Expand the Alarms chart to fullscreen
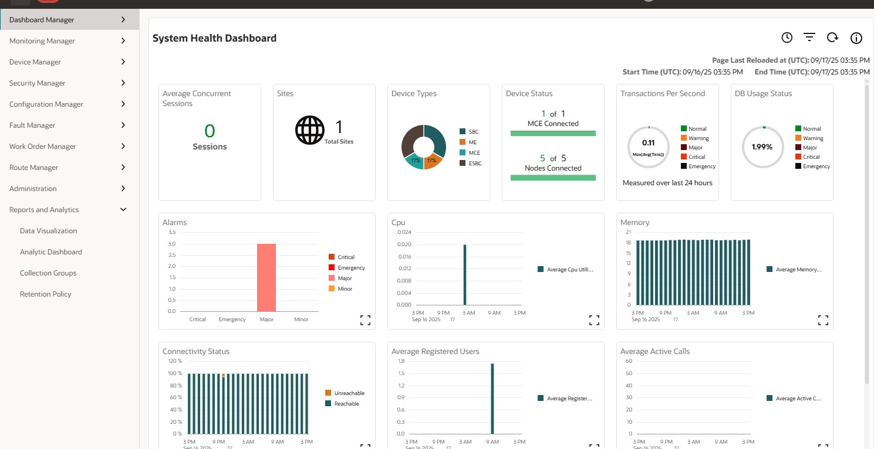The image size is (874, 449). [x=365, y=320]
